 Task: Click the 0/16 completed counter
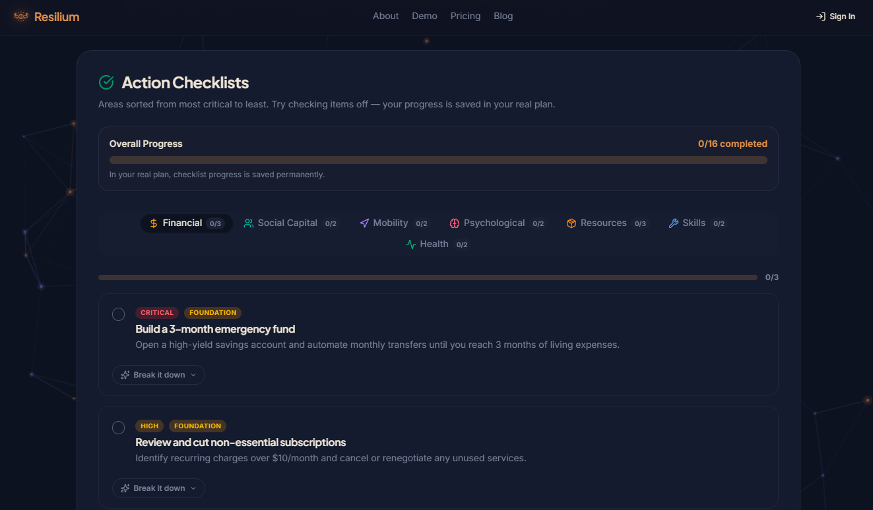click(x=732, y=144)
